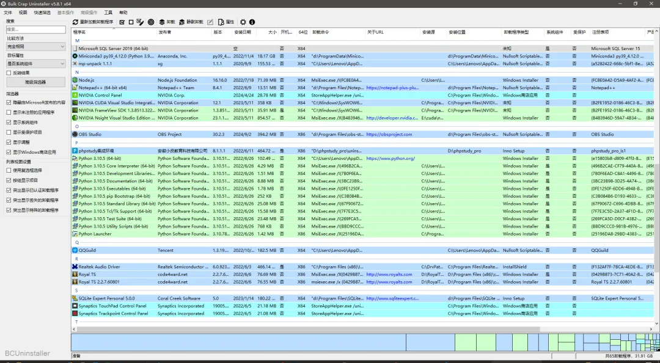
Task: Uncheck 显示Windows商店应用 checkbox
Action: click(x=9, y=152)
